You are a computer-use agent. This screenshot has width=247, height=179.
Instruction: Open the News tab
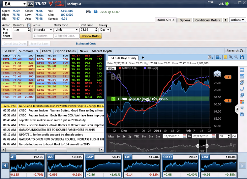click(83, 51)
